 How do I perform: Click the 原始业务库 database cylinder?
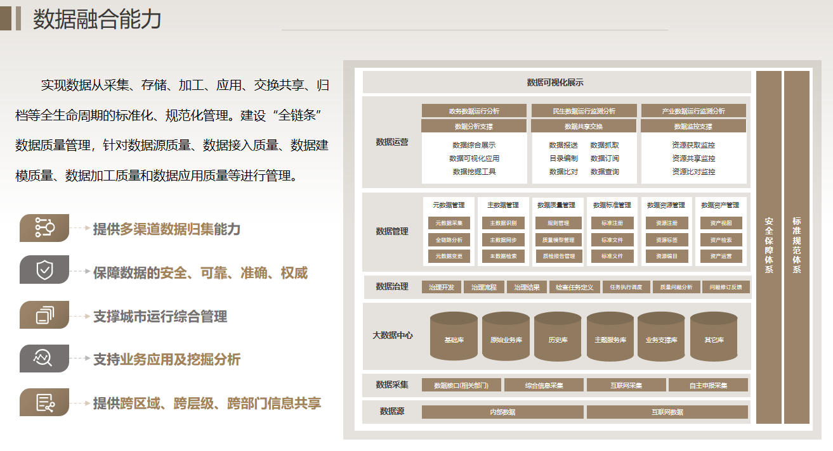(506, 336)
